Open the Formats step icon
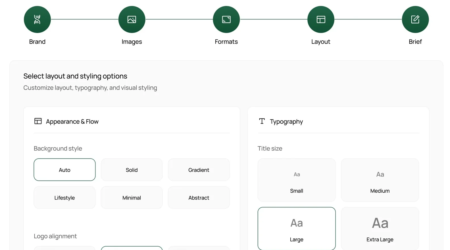450x250 pixels. pos(226,19)
